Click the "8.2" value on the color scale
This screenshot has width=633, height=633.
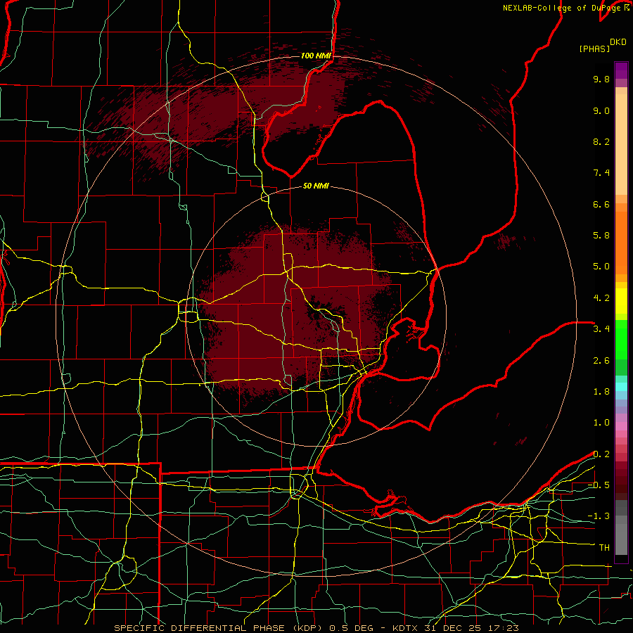click(601, 141)
